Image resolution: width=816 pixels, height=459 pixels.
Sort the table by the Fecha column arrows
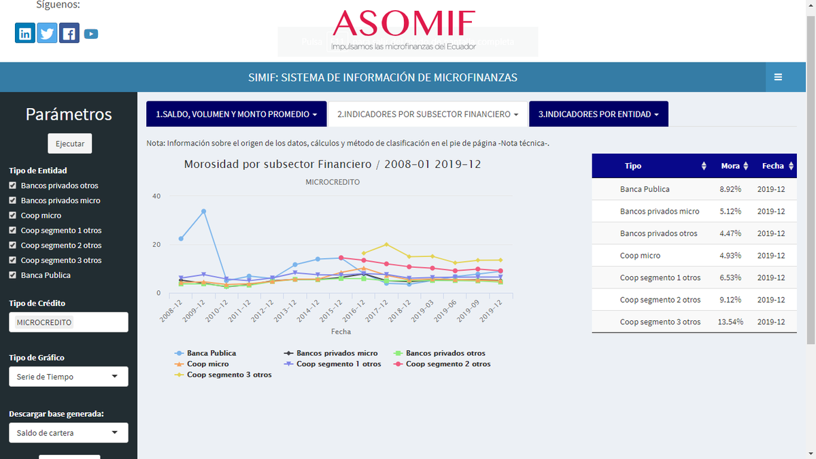792,166
